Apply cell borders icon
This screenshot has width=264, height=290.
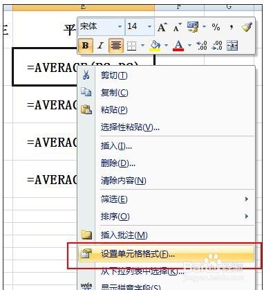pos(132,46)
